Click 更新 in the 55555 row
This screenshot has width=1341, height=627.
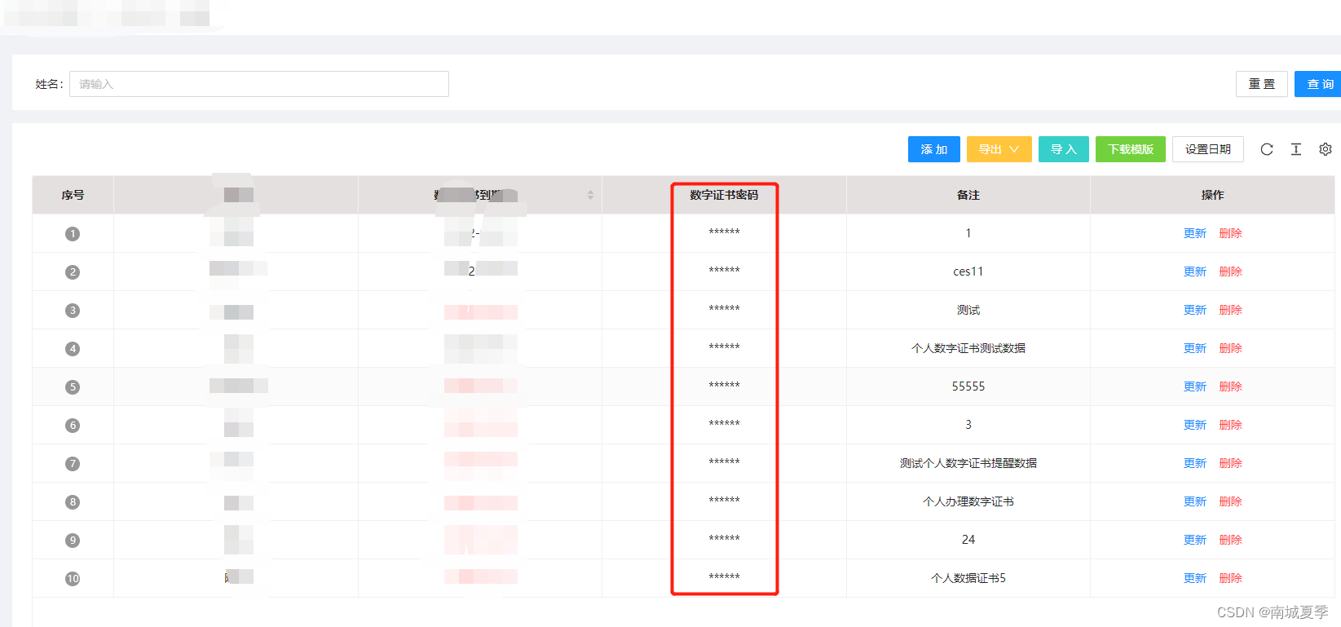click(1195, 386)
